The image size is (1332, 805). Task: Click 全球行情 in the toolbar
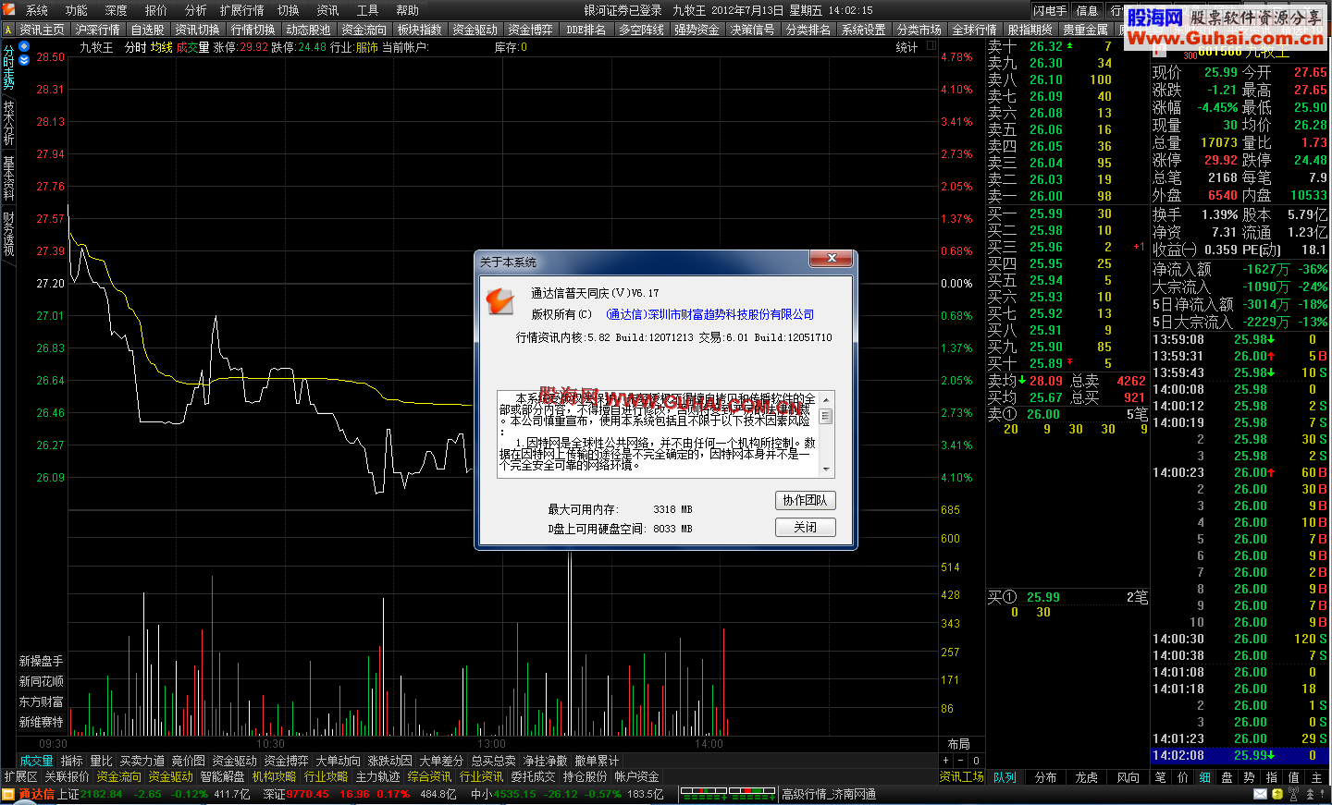(x=975, y=30)
